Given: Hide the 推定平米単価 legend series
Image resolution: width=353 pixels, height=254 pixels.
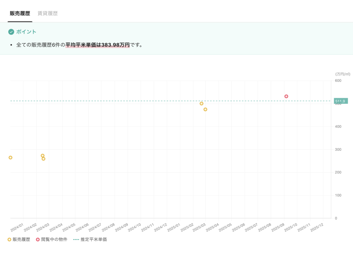Looking at the screenshot, I should pos(93,239).
